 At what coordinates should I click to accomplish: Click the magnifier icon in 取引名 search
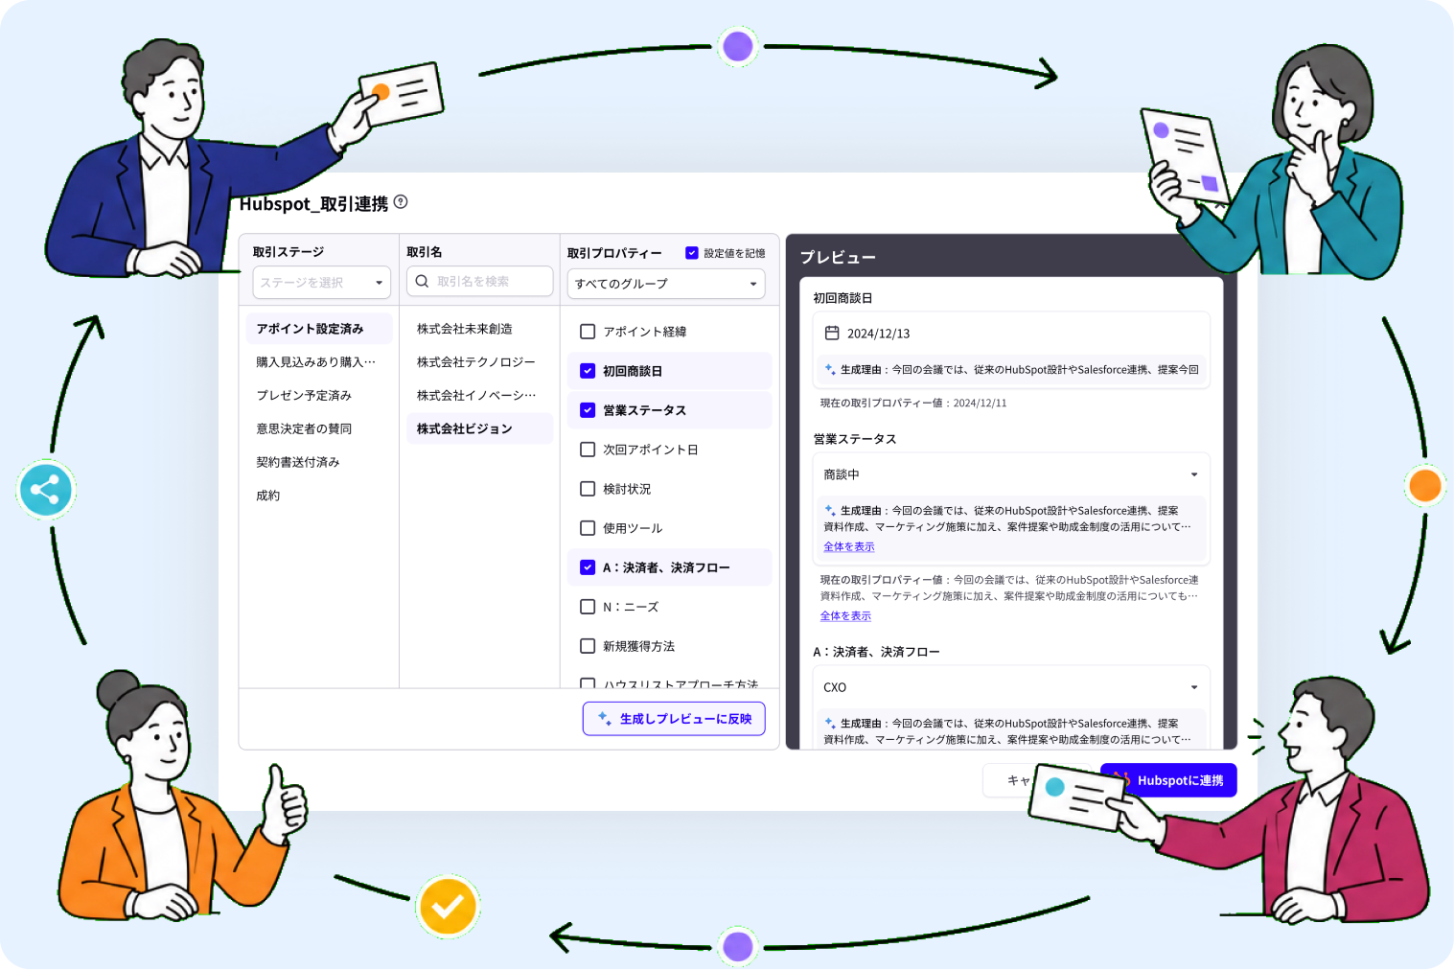coord(422,281)
